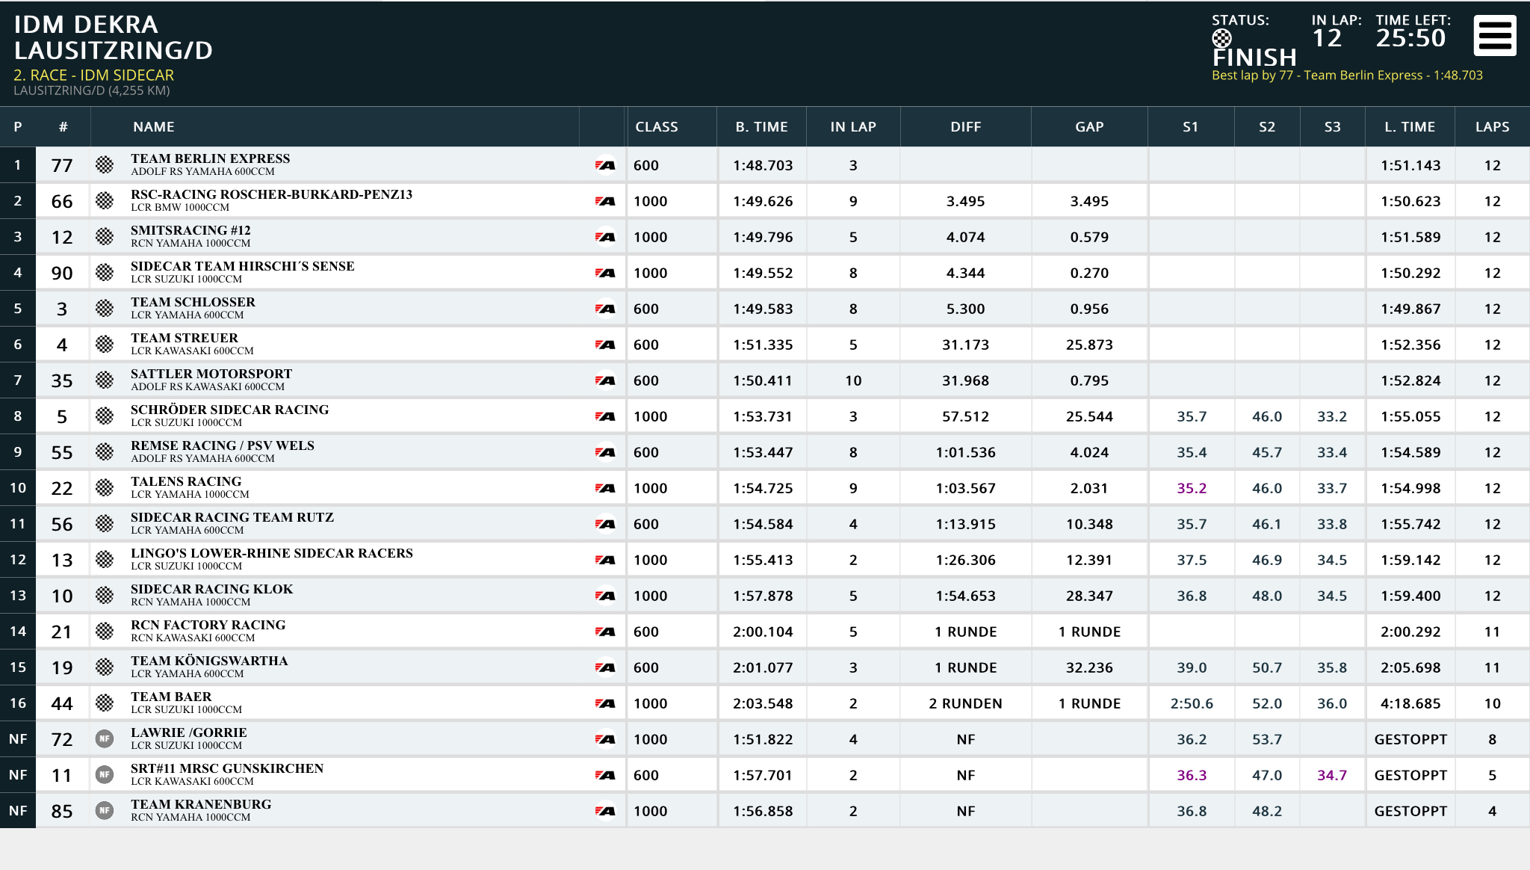
Task: Click the S1 column header
Action: click(1191, 127)
